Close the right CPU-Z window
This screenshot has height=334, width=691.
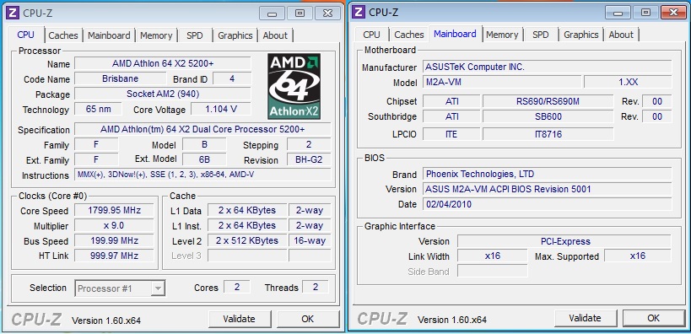673,13
